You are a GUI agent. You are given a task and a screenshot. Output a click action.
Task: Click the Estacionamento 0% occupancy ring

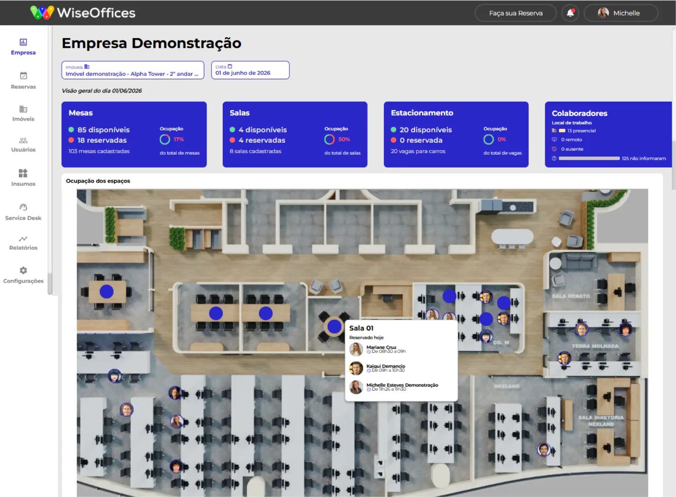click(x=489, y=139)
